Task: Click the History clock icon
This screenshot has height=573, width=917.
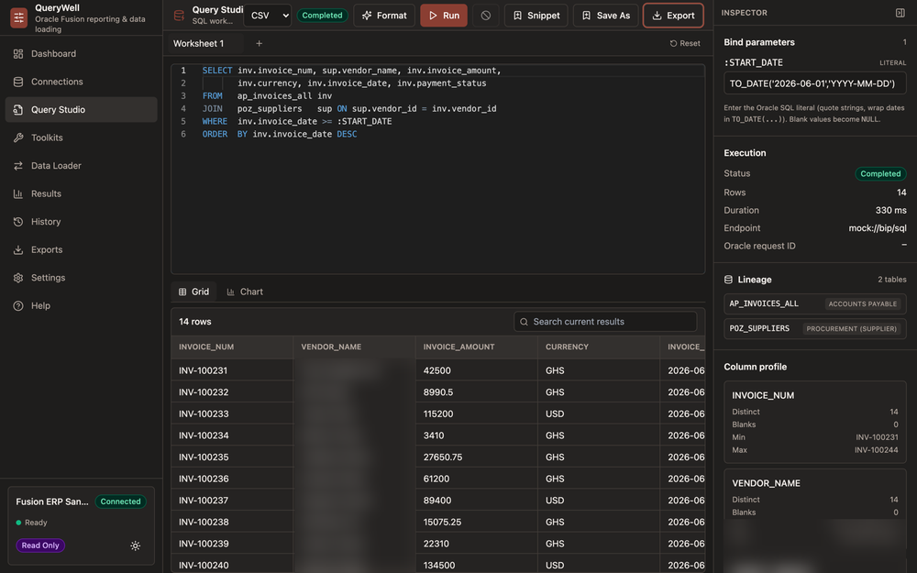Action: pos(18,222)
